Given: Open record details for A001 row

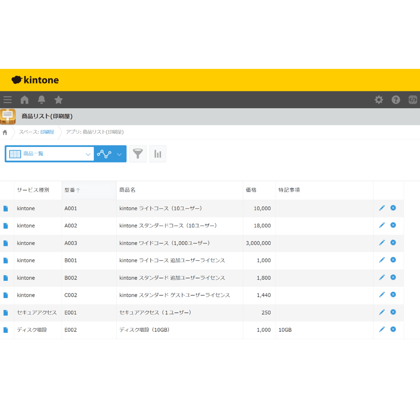Looking at the screenshot, I should pos(5,208).
